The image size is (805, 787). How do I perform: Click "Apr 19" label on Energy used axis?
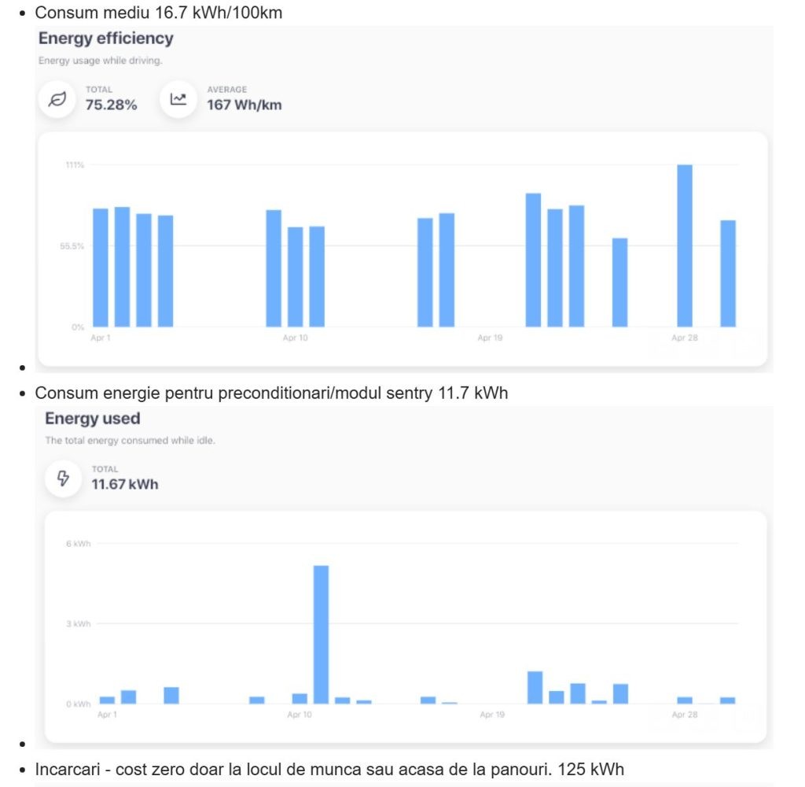[x=491, y=715]
